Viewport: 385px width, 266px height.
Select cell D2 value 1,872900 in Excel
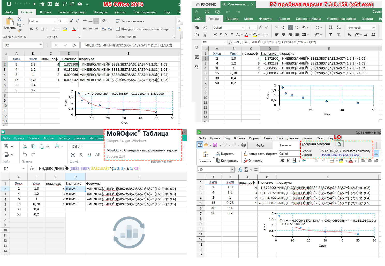pyautogui.click(x=69, y=64)
